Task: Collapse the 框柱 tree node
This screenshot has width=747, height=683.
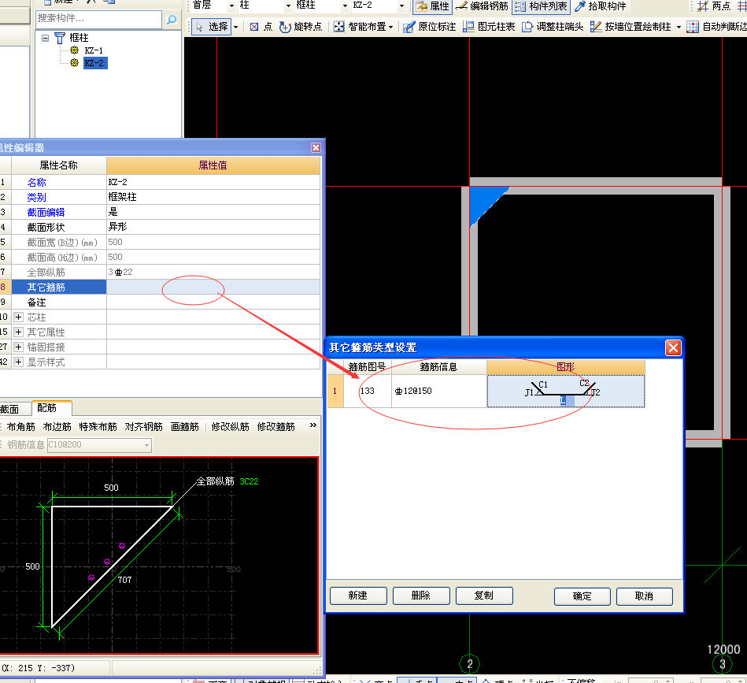Action: 45,38
